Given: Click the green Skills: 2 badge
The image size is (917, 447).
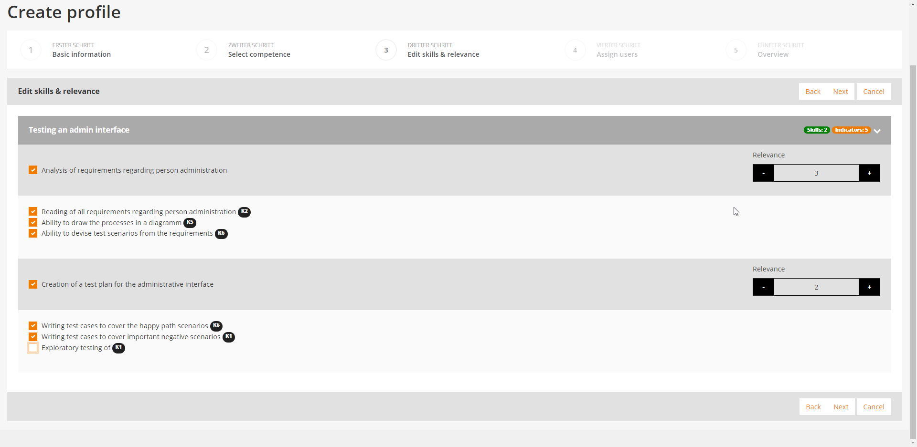Looking at the screenshot, I should pyautogui.click(x=816, y=130).
